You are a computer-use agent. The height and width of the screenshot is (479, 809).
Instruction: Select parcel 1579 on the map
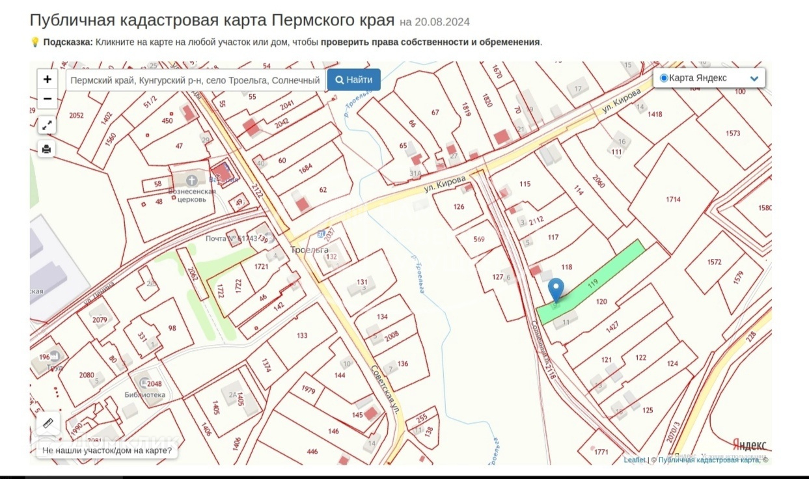click(738, 277)
